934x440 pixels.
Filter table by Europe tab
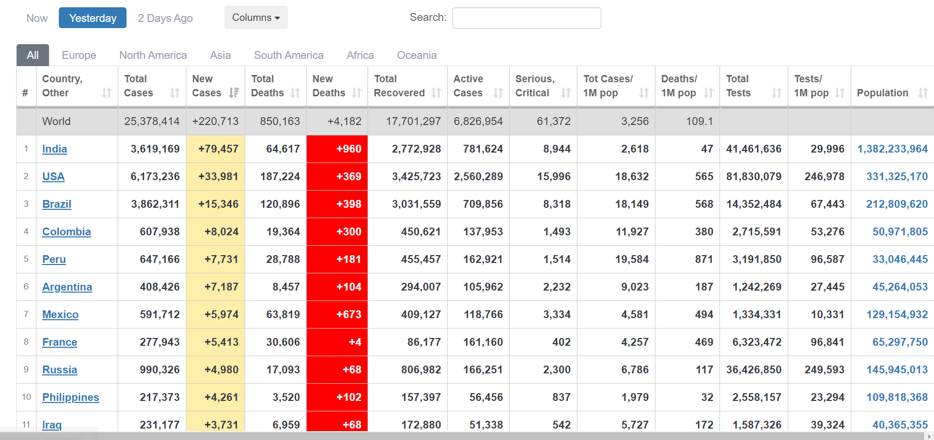point(79,55)
